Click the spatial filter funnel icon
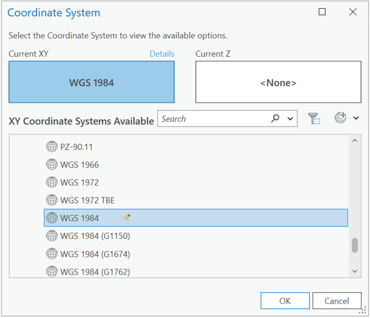 pos(314,119)
